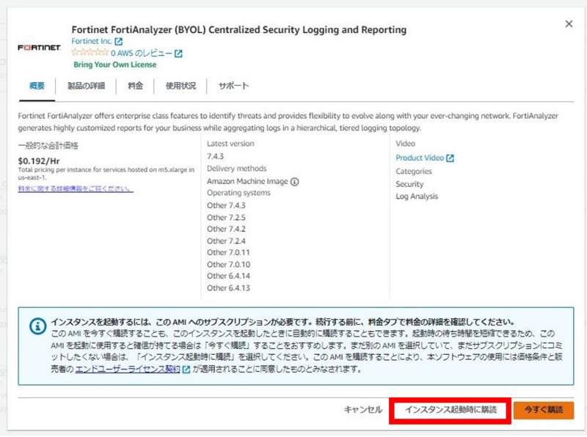
Task: Click インスタンス起動時に購読 button
Action: [x=451, y=410]
